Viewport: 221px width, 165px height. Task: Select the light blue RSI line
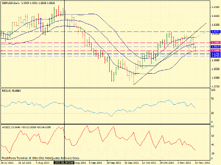(x=98, y=113)
